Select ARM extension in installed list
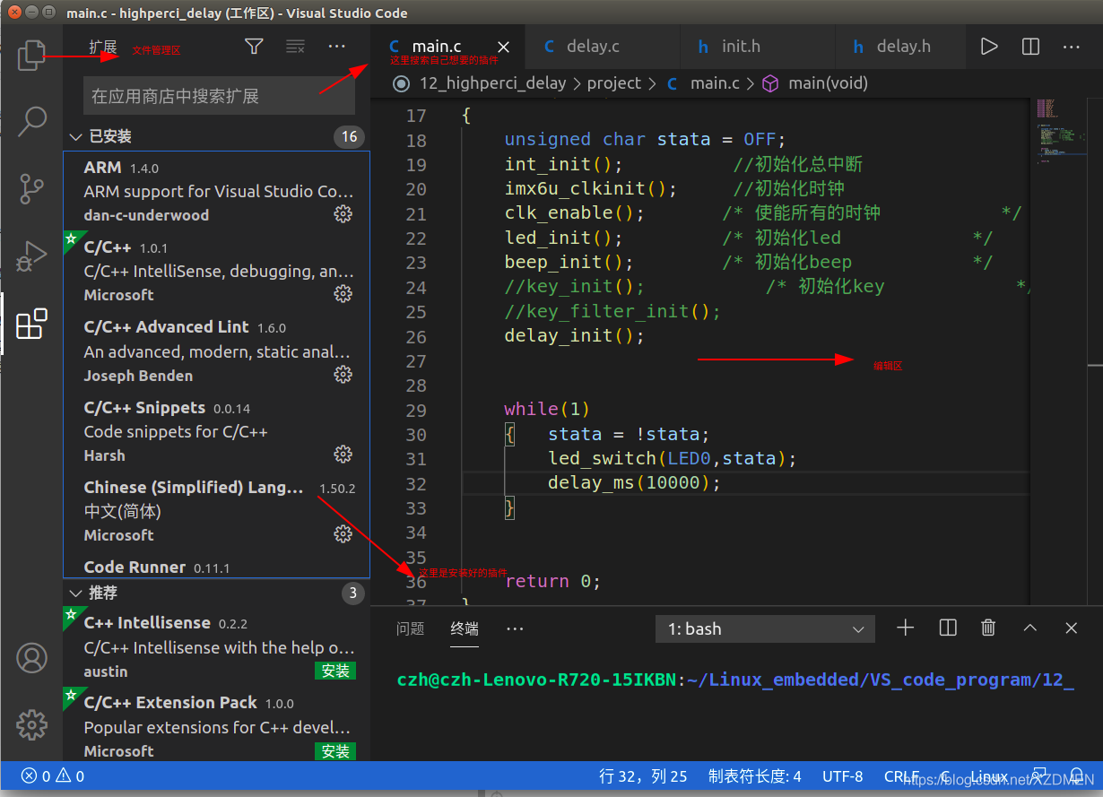The height and width of the screenshot is (797, 1103). tap(216, 191)
